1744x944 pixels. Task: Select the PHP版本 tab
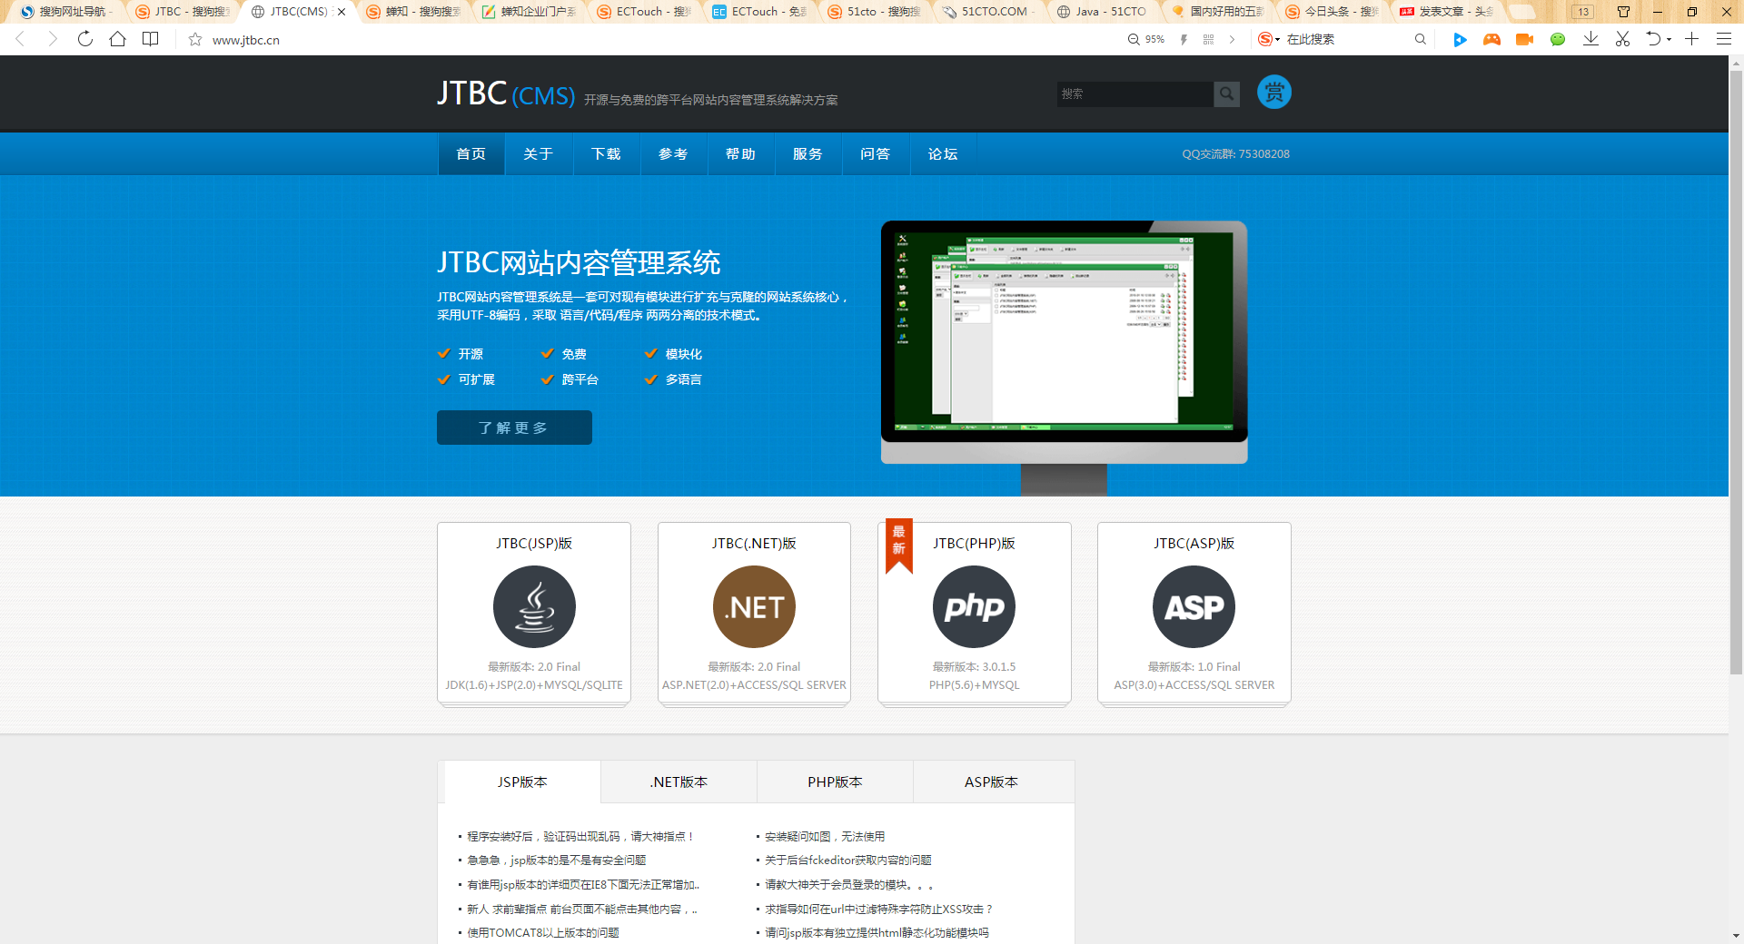tap(835, 782)
